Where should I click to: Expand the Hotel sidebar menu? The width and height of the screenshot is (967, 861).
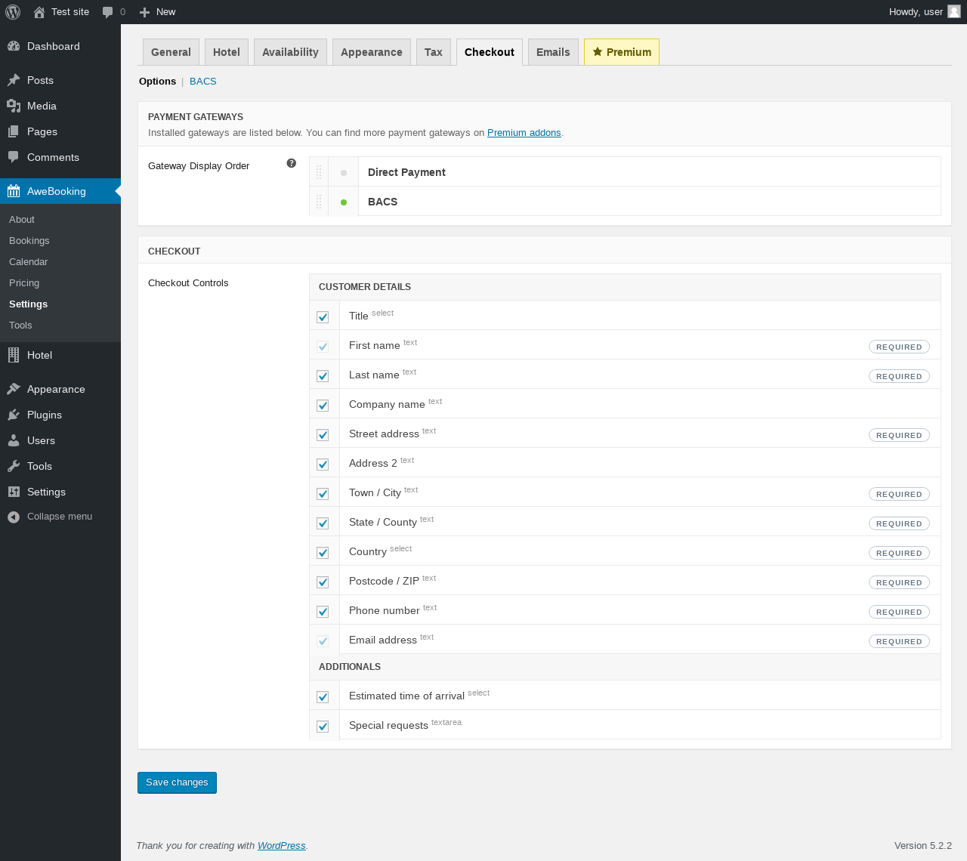coord(39,355)
